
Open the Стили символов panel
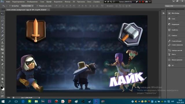click(175, 45)
